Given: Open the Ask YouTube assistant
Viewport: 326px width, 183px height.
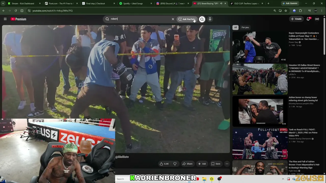Looking at the screenshot, I should coord(187,19).
